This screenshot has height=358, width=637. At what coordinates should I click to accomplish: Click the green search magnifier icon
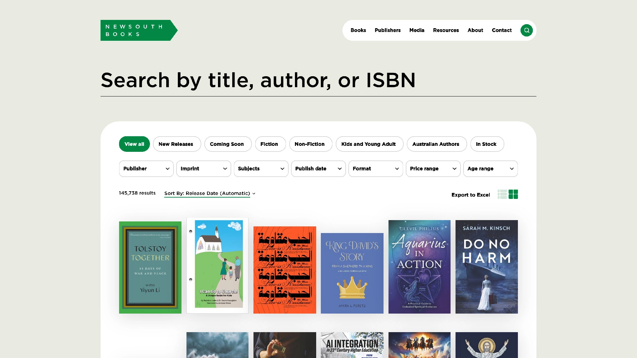(527, 30)
